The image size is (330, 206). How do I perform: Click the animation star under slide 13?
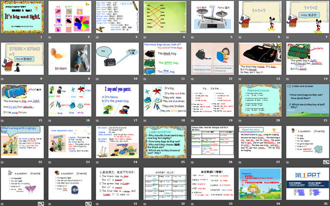pos(240,79)
